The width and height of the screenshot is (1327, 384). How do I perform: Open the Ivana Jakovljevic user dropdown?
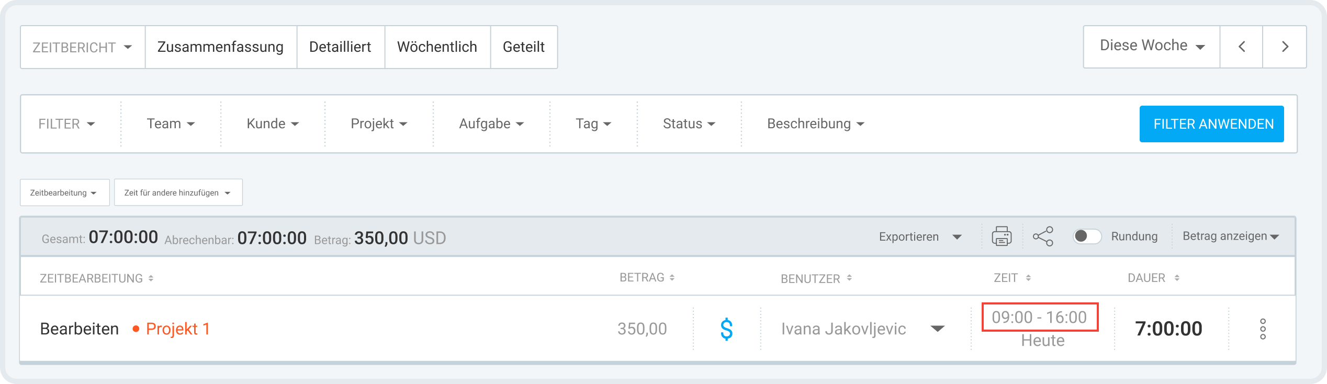pyautogui.click(x=938, y=329)
